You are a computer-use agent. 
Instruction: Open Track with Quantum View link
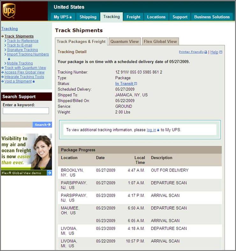pyautogui.click(x=25, y=68)
